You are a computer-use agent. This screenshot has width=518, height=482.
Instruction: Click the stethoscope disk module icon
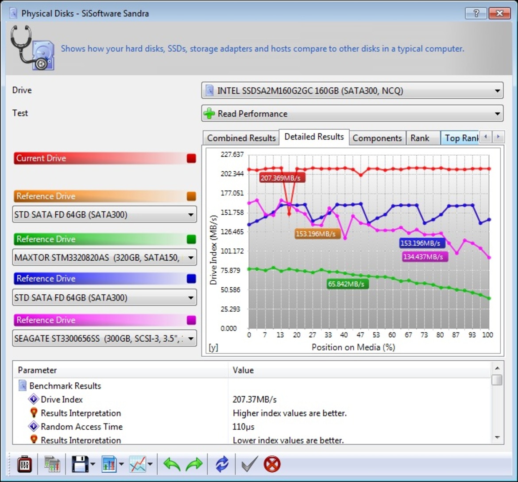[32, 47]
